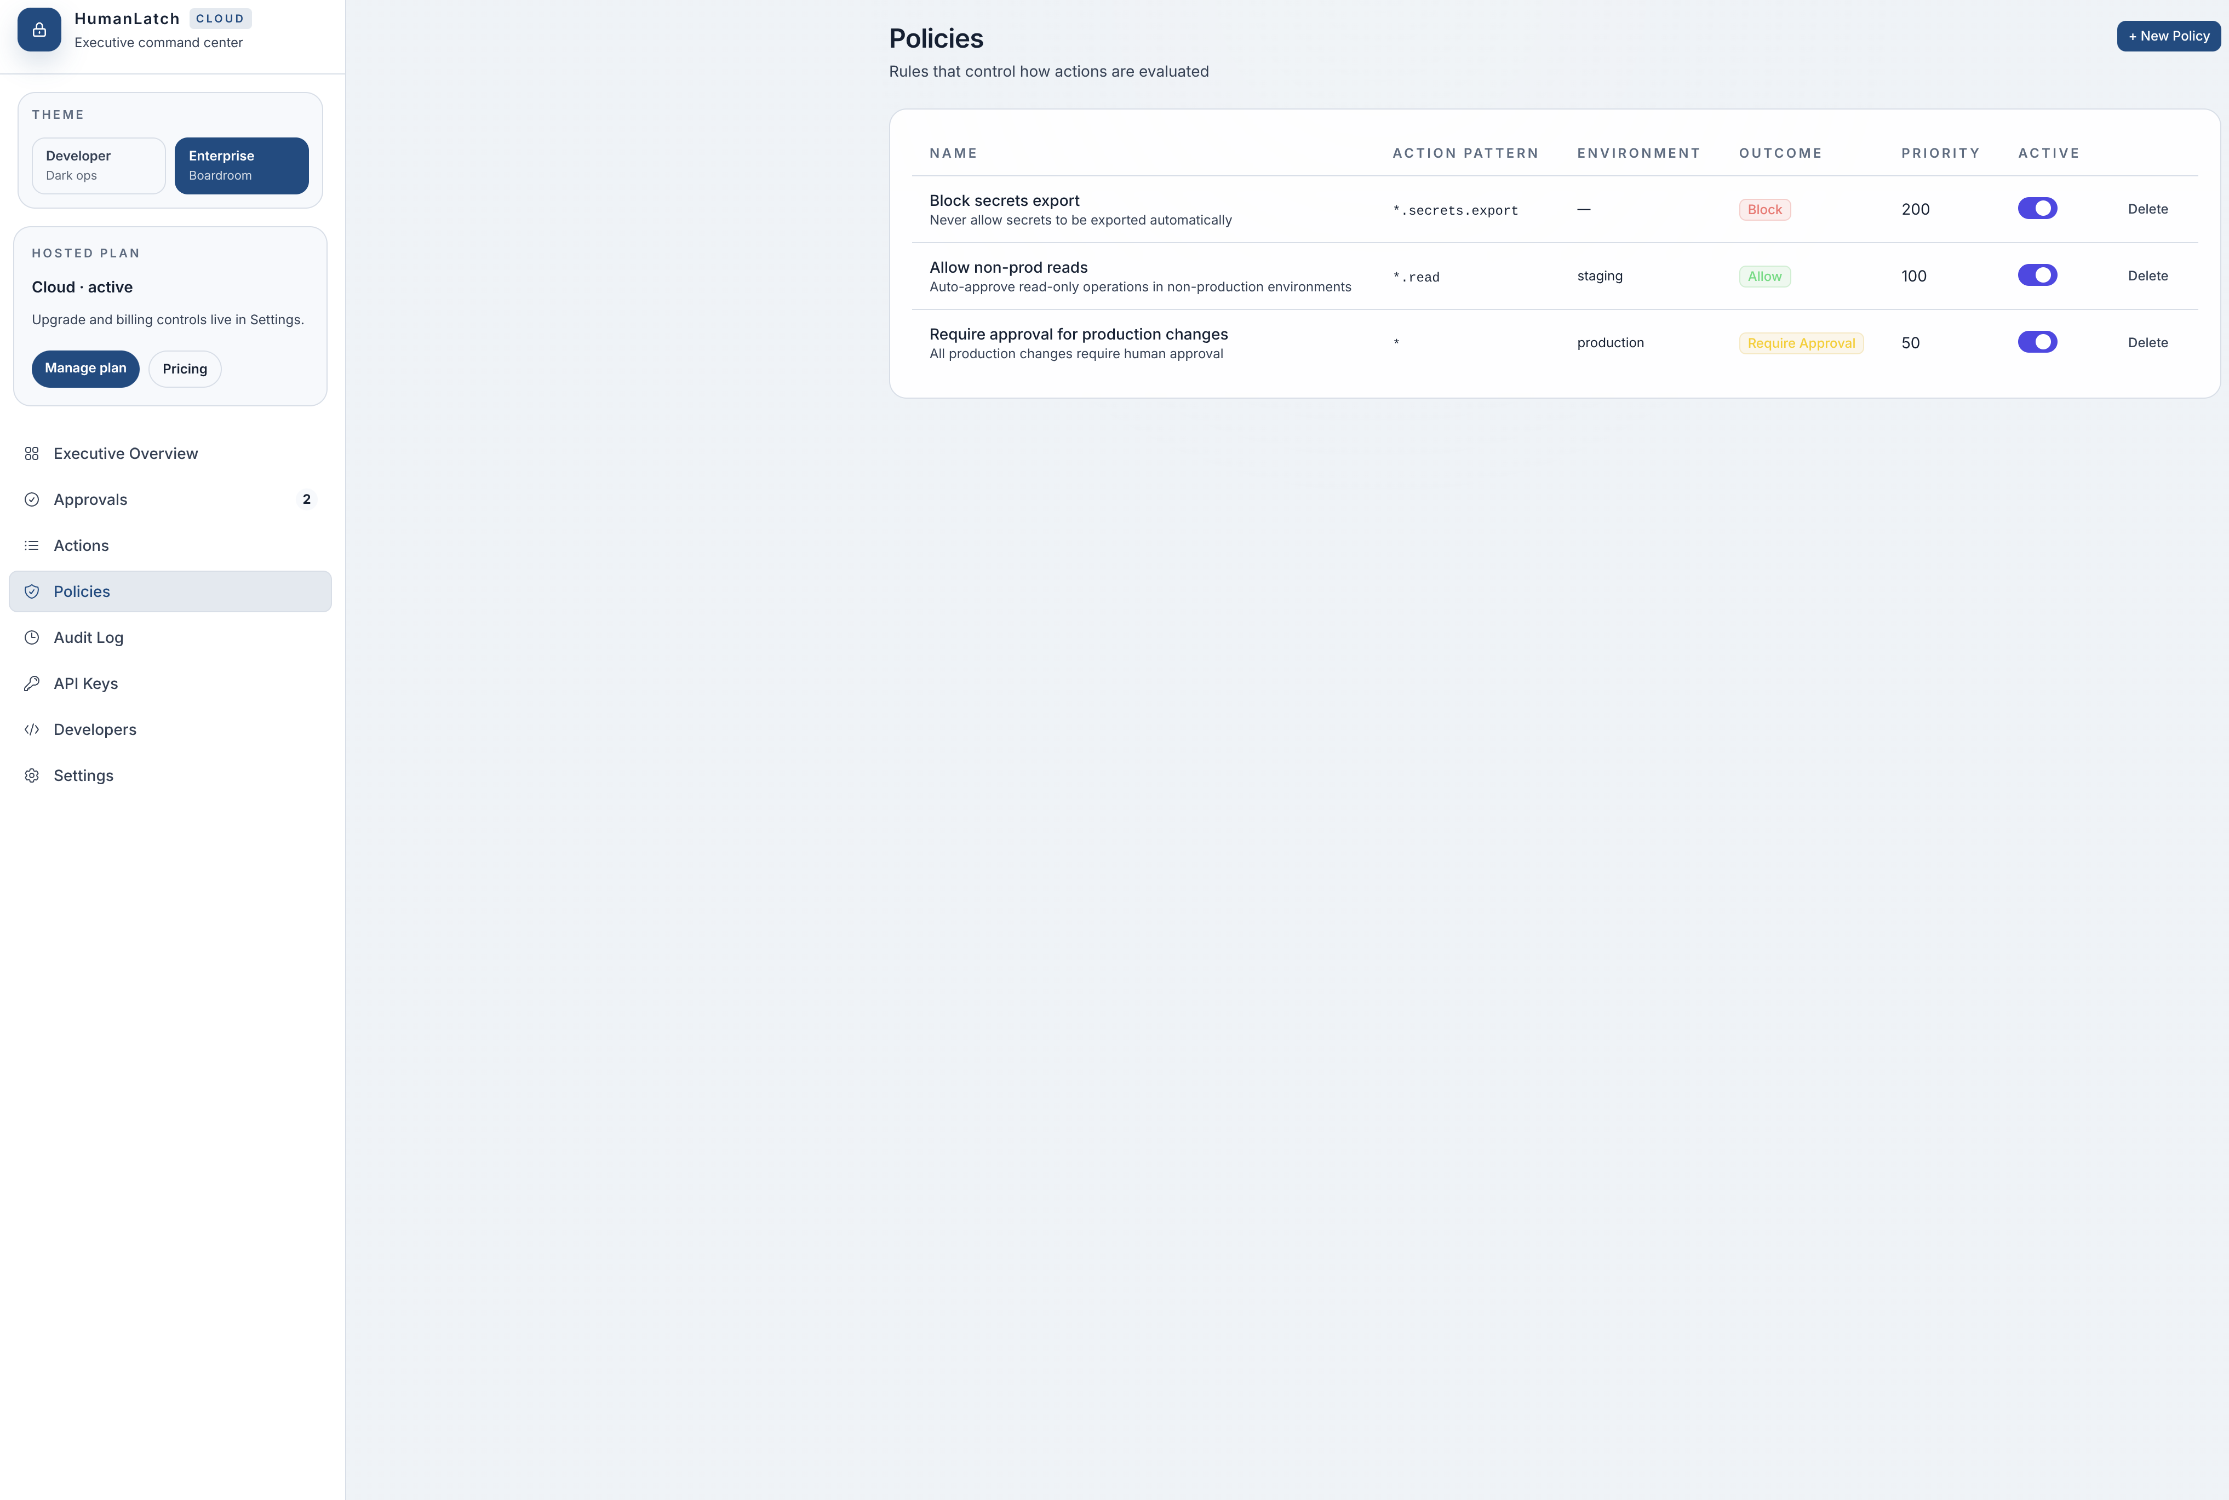The image size is (2229, 1500).
Task: Click the Executive Overview grid icon
Action: (32, 453)
